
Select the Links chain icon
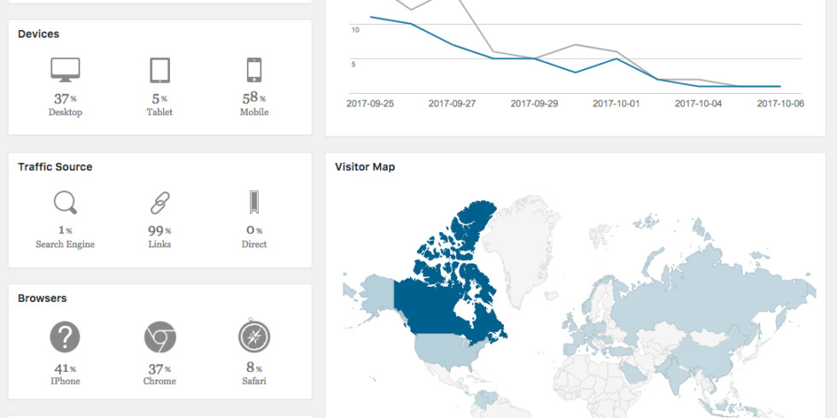pyautogui.click(x=160, y=203)
